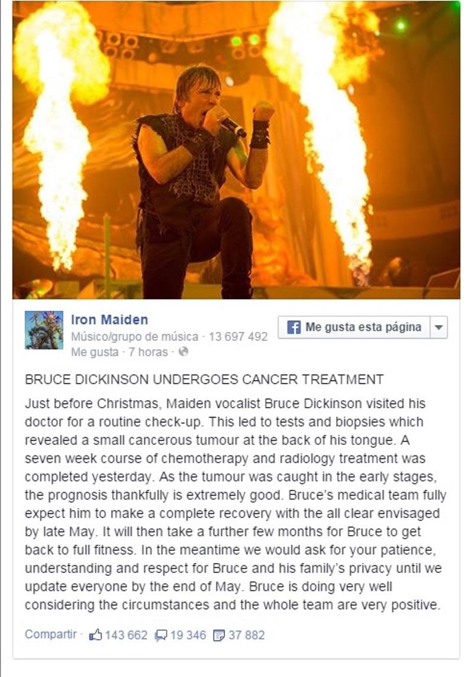Open the 143 662 likes count
This screenshot has width=476, height=677.
click(126, 635)
